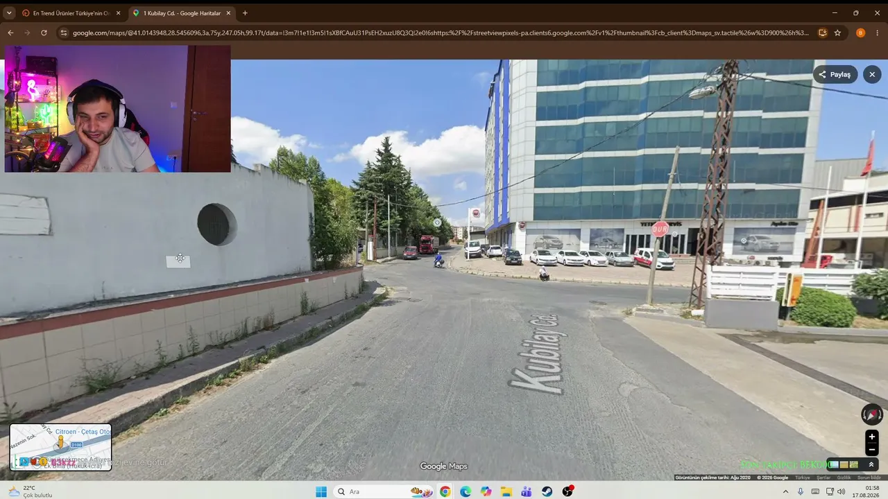The height and width of the screenshot is (499, 888).
Task: Click the first imagery thumbnail in the strip
Action: click(835, 464)
